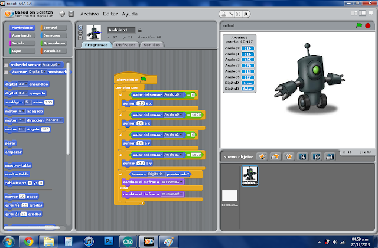
Task: Select the scissors delete tool
Action: click(x=231, y=14)
